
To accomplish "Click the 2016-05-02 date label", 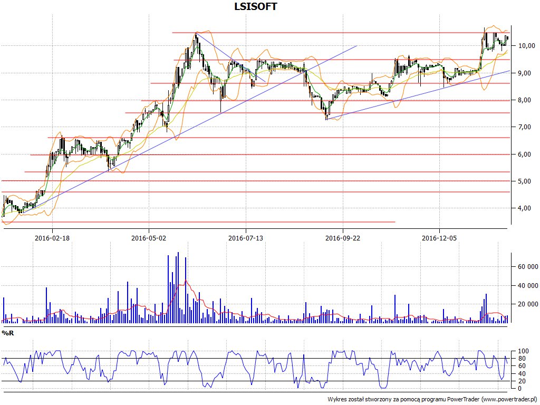I will click(x=149, y=238).
